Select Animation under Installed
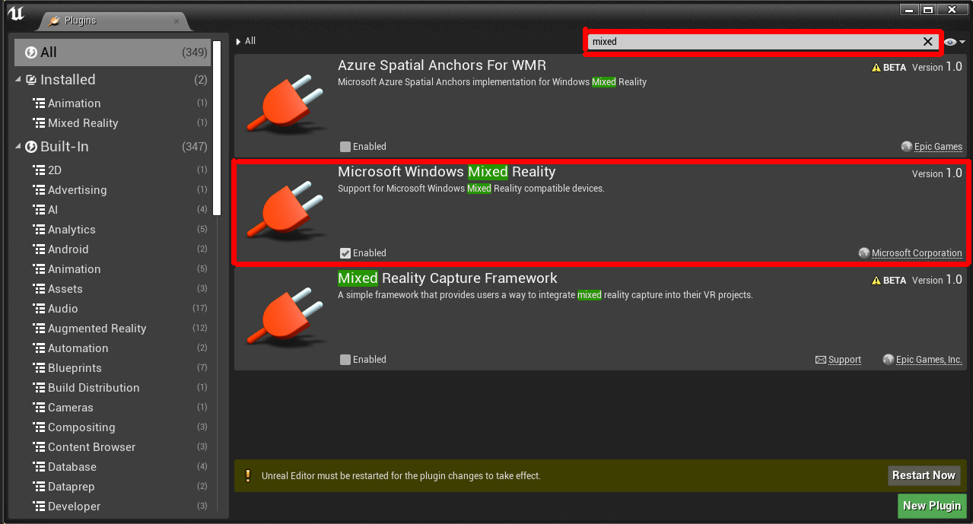 (x=113, y=103)
